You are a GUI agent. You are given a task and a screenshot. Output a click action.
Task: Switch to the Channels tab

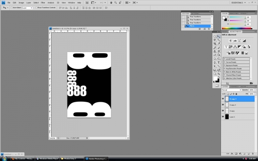234,87
